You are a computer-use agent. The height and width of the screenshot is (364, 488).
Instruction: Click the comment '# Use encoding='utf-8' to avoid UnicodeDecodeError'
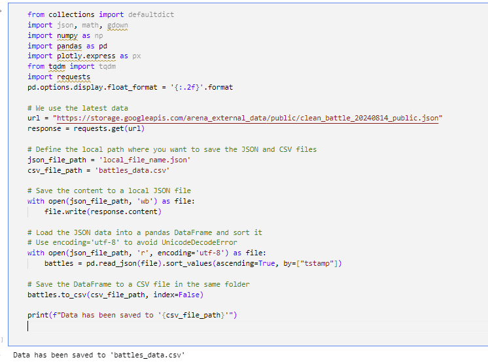tap(132, 243)
